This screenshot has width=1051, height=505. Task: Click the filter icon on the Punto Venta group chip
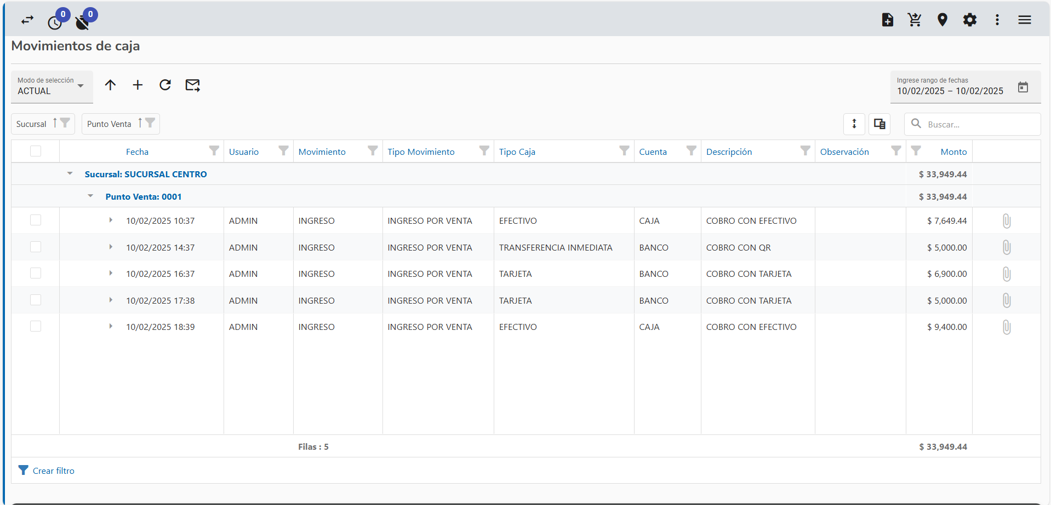[150, 123]
